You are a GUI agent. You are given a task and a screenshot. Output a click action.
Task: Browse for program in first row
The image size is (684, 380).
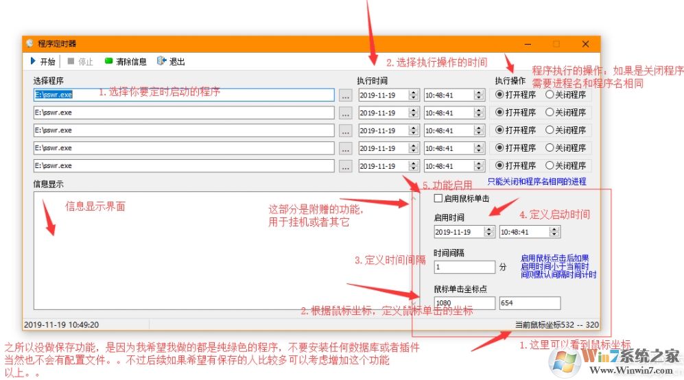346,95
